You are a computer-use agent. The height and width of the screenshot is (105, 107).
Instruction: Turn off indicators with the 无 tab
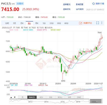pos(22,97)
